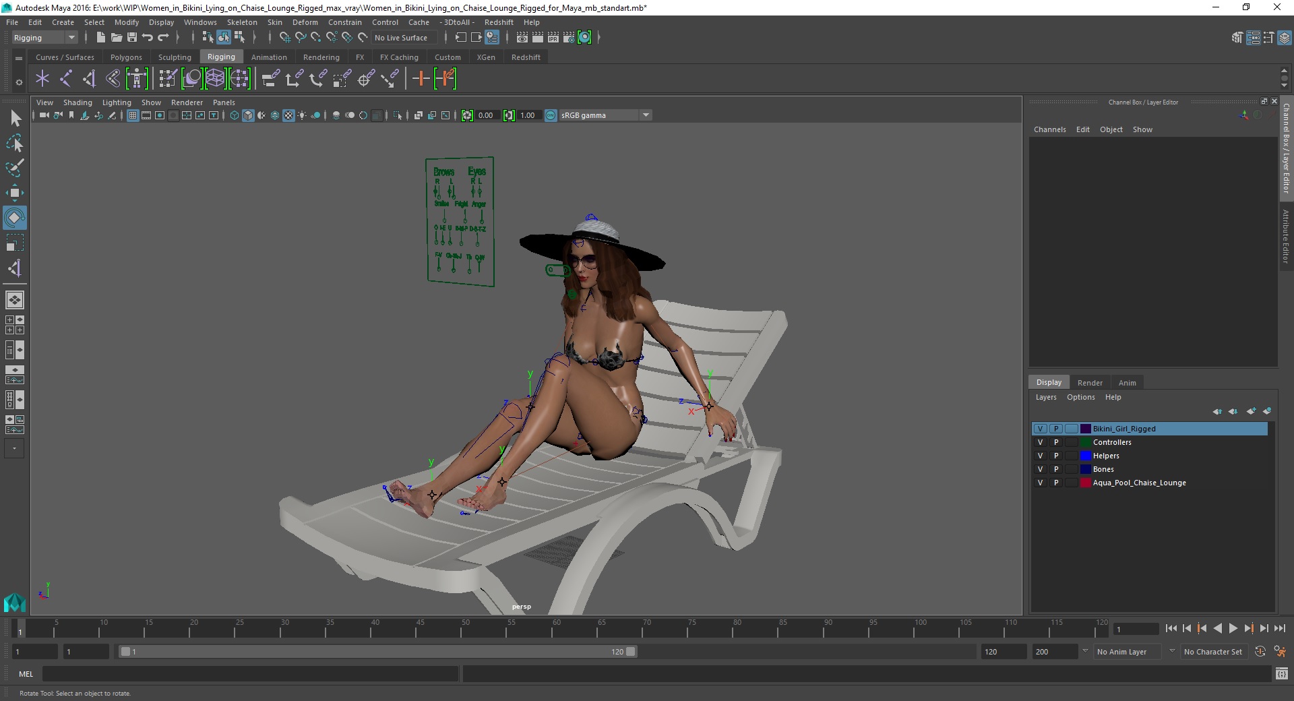Image resolution: width=1294 pixels, height=701 pixels.
Task: Switch to the Animation shelf tab
Action: tap(269, 57)
